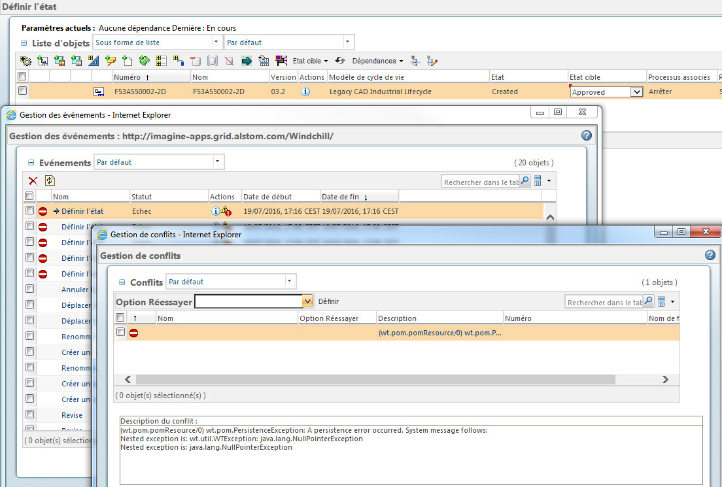This screenshot has width=722, height=487.
Task: Open the Dépendances toolbar dropdown
Action: 377,61
